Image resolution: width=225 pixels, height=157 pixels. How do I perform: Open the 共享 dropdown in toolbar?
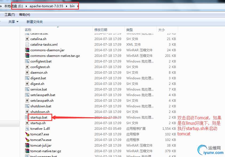[x=13, y=22]
